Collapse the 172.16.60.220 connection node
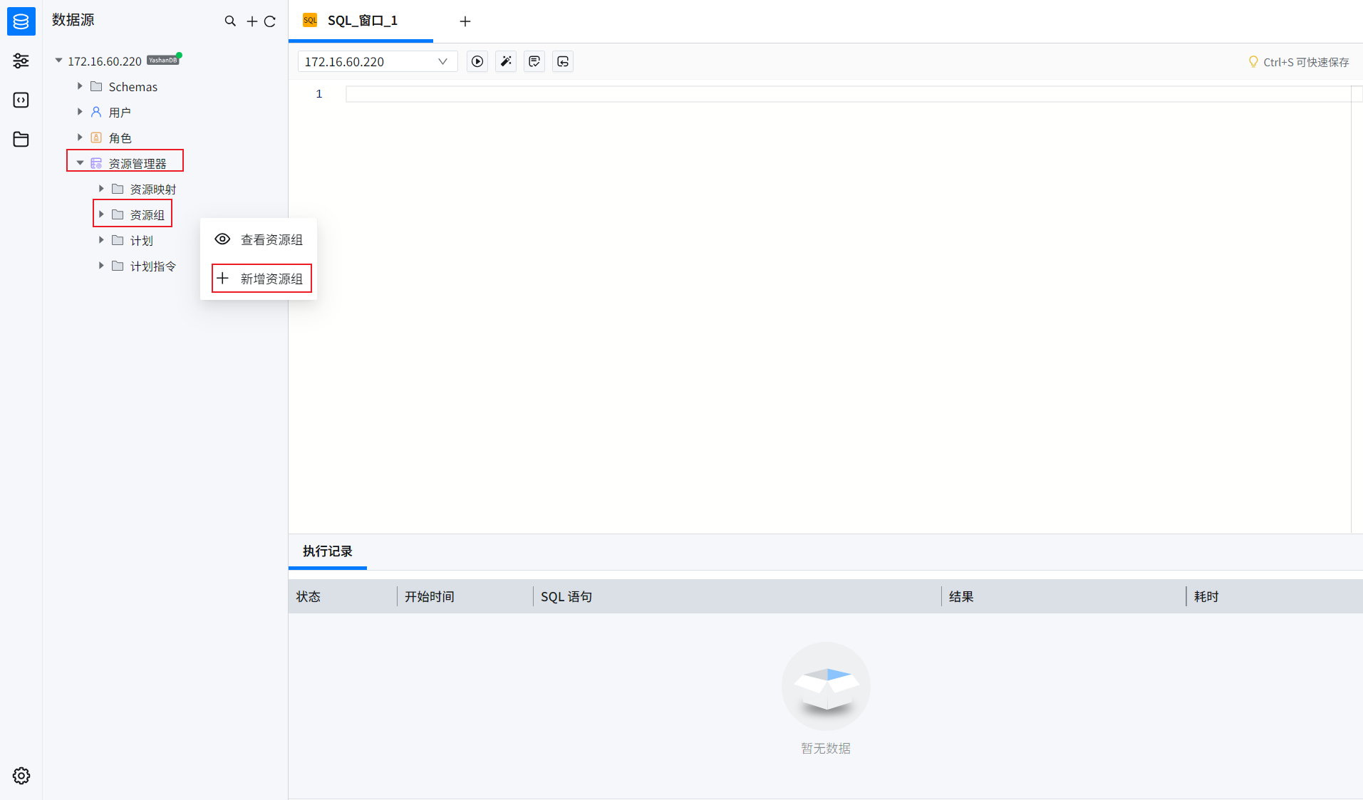This screenshot has height=800, width=1363. point(59,61)
